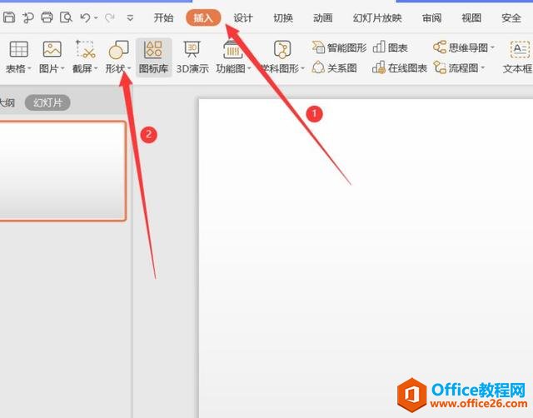Screen dimensions: 533x418
Task: Select the first slide thumbnail
Action: pos(62,171)
